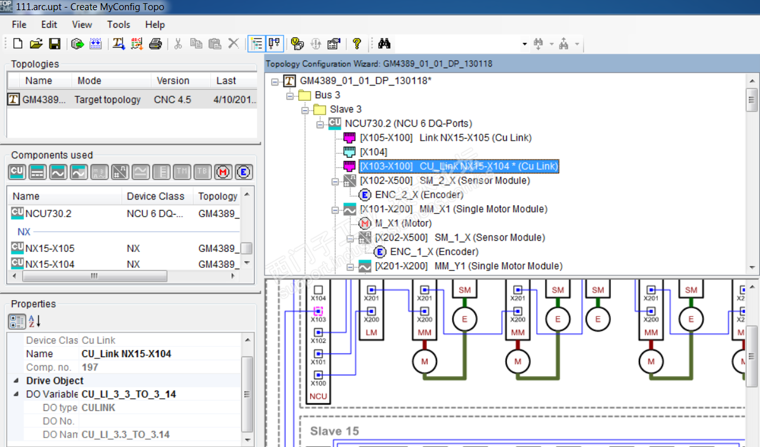Toggle the Encoder (E) component filter

(244, 172)
